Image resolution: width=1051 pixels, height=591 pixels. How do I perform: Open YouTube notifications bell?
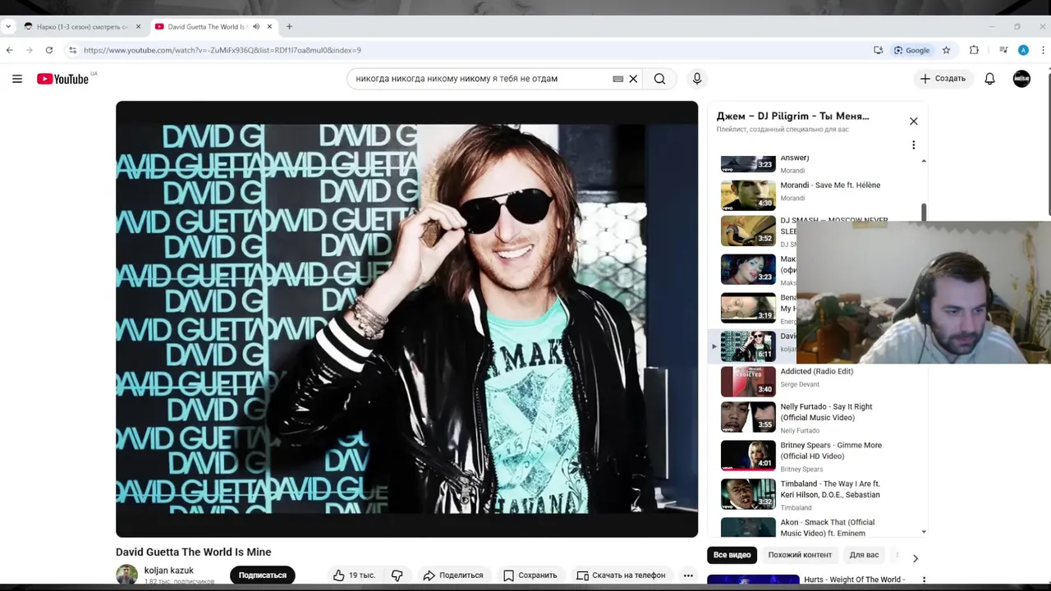989,79
